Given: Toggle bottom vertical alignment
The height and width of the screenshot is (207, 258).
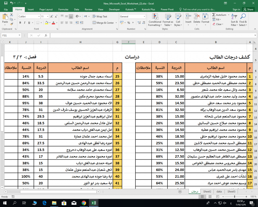Looking at the screenshot, I should (71, 17).
